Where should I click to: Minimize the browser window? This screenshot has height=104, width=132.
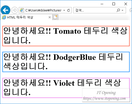(x=102, y=4)
